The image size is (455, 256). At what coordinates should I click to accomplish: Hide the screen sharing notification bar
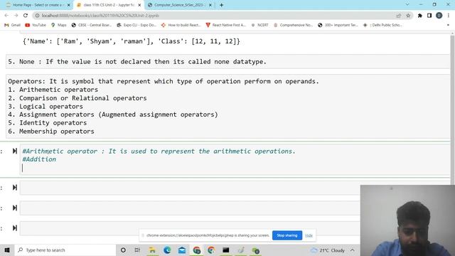(309, 235)
